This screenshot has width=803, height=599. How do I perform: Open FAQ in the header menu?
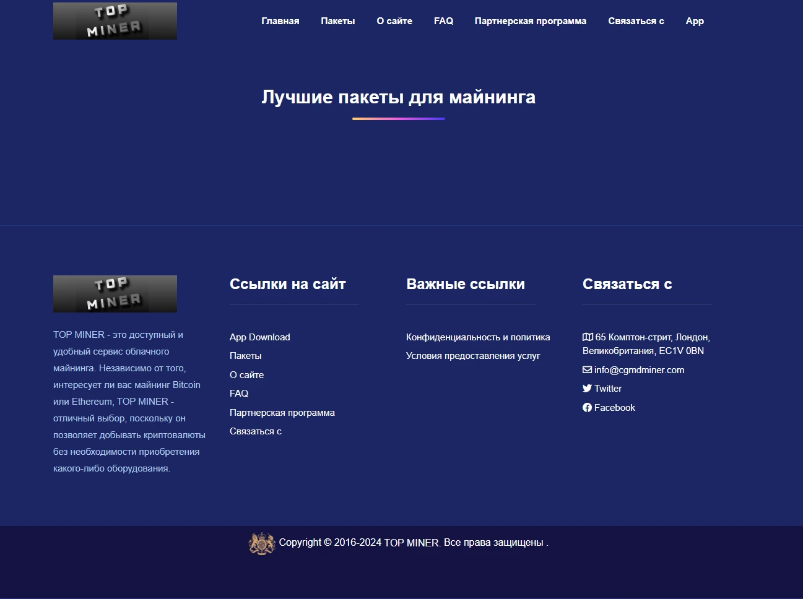point(443,21)
